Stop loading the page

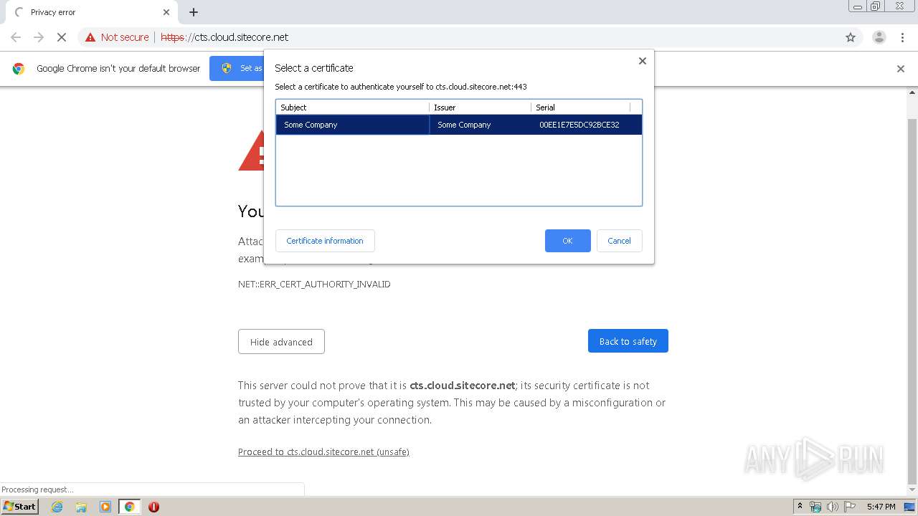tap(62, 37)
